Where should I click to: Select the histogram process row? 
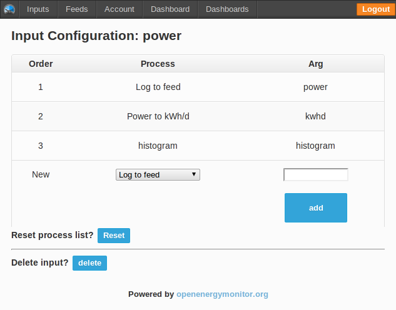[x=158, y=146]
